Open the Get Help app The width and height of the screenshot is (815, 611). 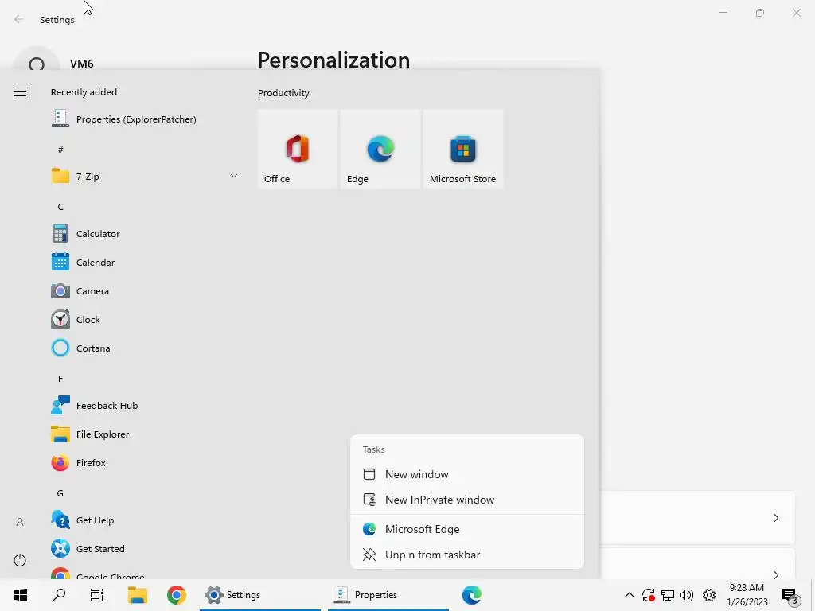click(x=83, y=520)
